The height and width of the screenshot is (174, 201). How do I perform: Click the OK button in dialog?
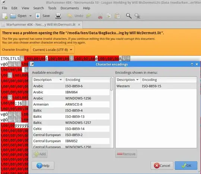tap(186, 165)
